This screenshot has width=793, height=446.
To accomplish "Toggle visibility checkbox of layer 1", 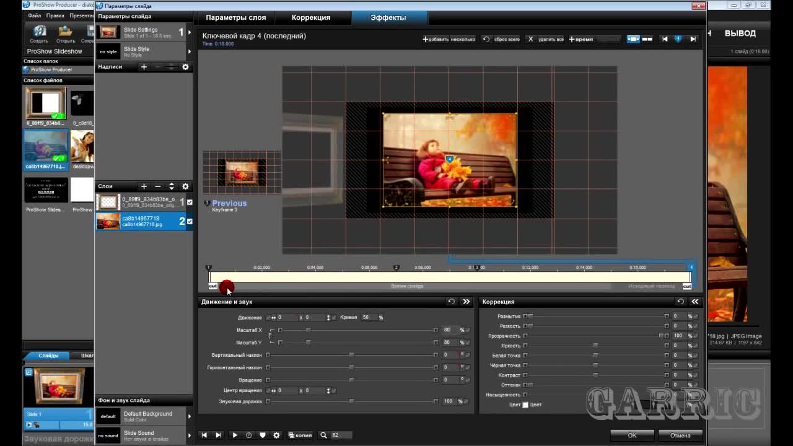I will point(190,202).
